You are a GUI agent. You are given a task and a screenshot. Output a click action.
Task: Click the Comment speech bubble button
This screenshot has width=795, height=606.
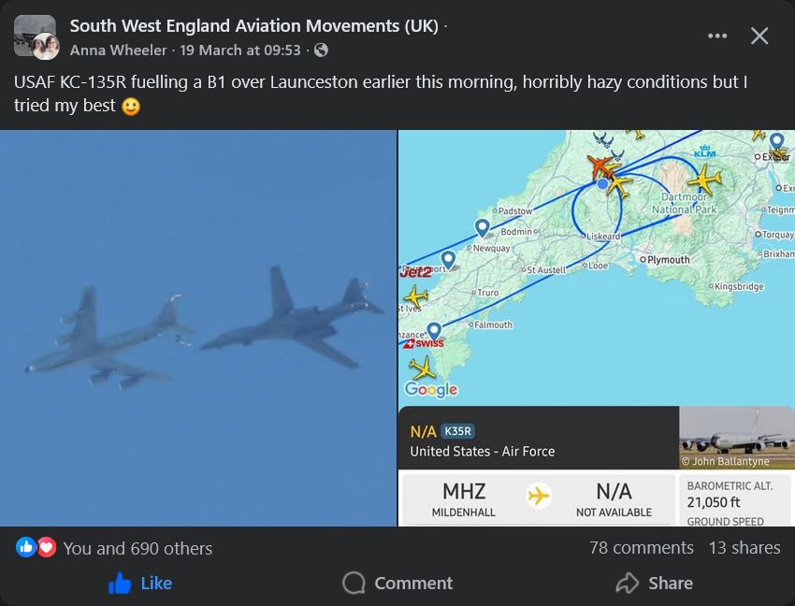tap(397, 583)
